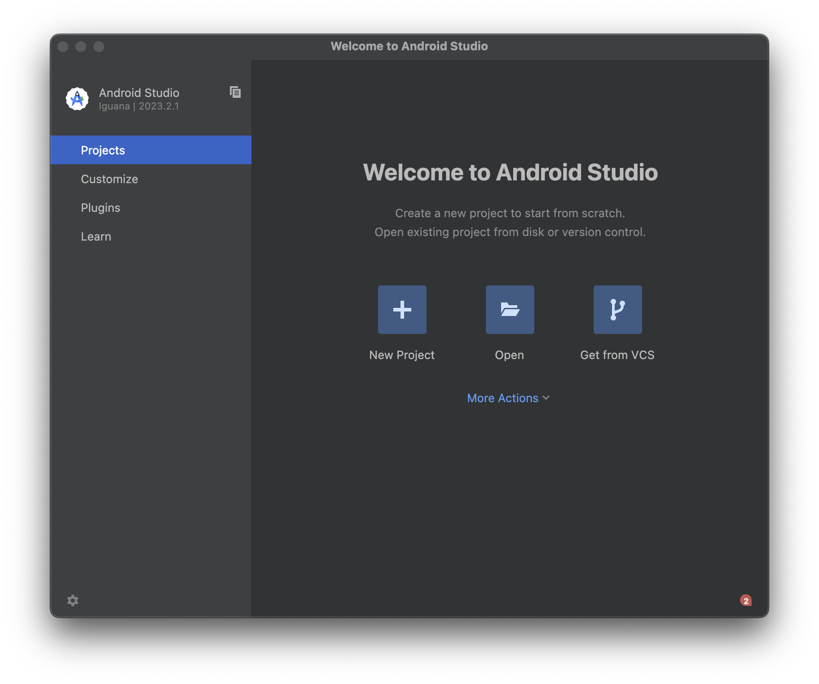Expand the More Actions menu
This screenshot has height=684, width=819.
pyautogui.click(x=503, y=398)
